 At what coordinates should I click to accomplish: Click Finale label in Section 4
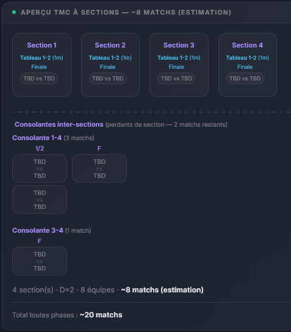245,67
